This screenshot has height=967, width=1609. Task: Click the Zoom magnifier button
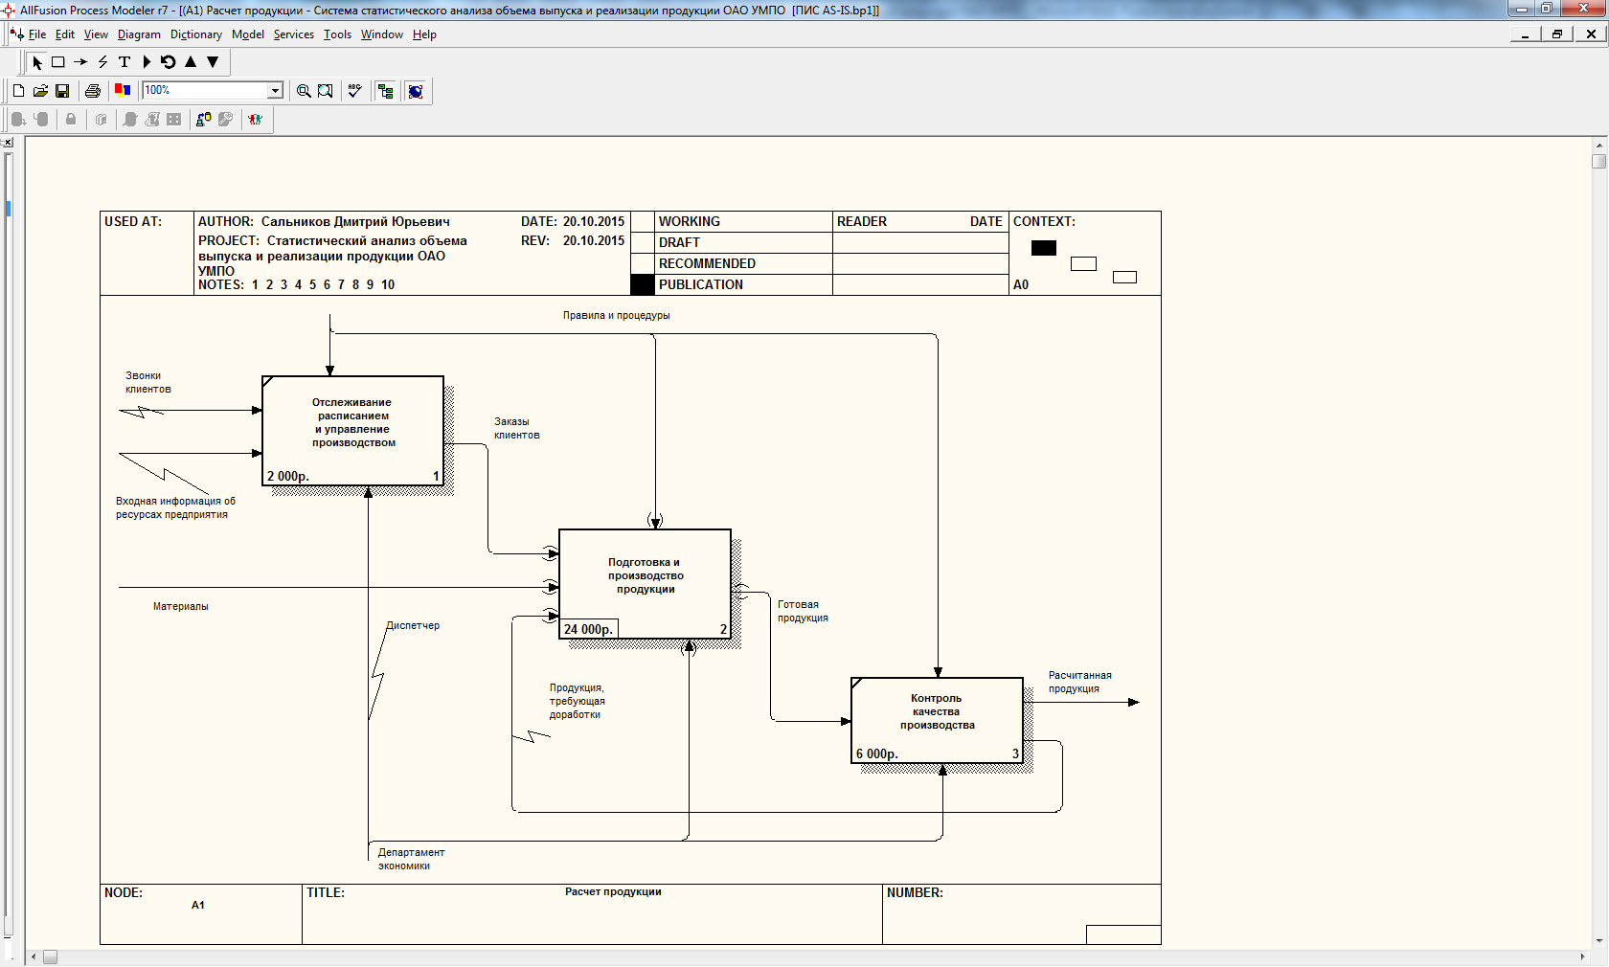[304, 91]
